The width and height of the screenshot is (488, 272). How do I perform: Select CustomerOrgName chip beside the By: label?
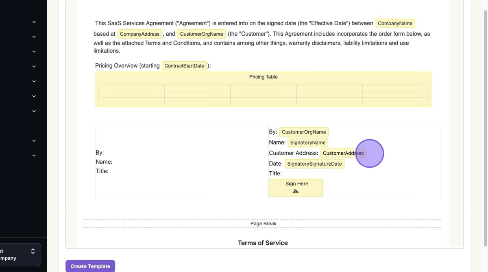click(303, 132)
